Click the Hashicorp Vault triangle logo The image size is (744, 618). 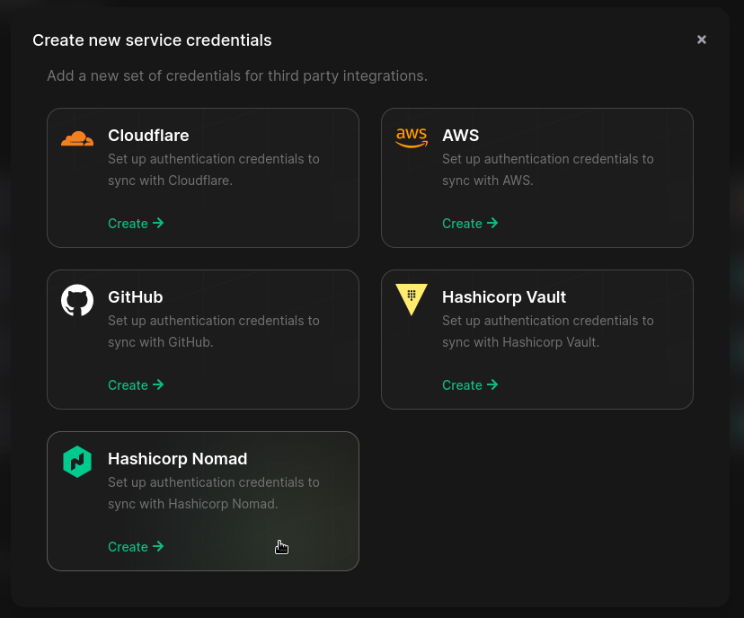point(412,298)
